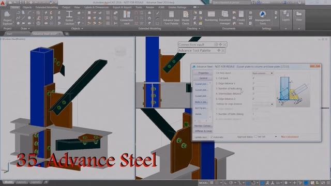
Task: Open the Extended Modeling ribbon tab
Action: point(47,7)
